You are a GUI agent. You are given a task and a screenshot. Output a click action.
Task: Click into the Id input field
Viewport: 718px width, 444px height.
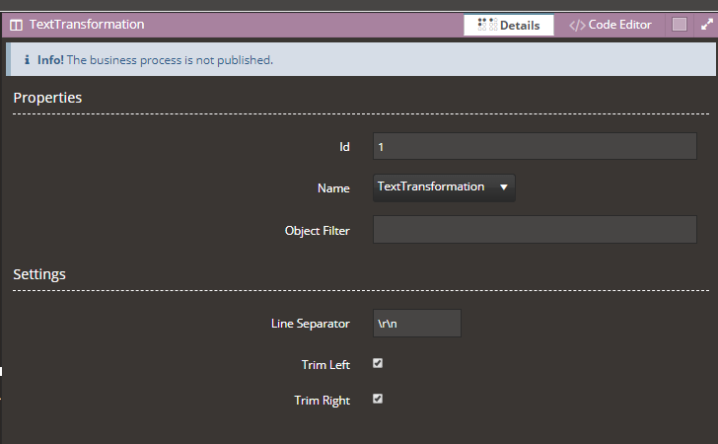point(535,146)
